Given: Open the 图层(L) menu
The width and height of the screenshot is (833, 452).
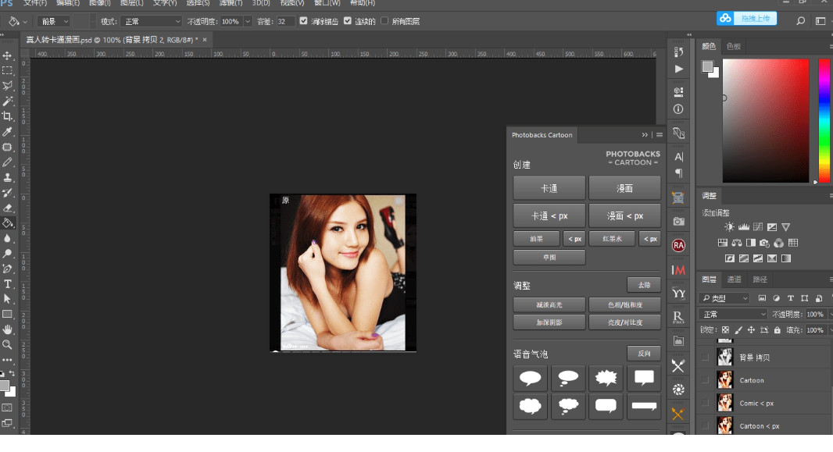Looking at the screenshot, I should click(x=132, y=3).
